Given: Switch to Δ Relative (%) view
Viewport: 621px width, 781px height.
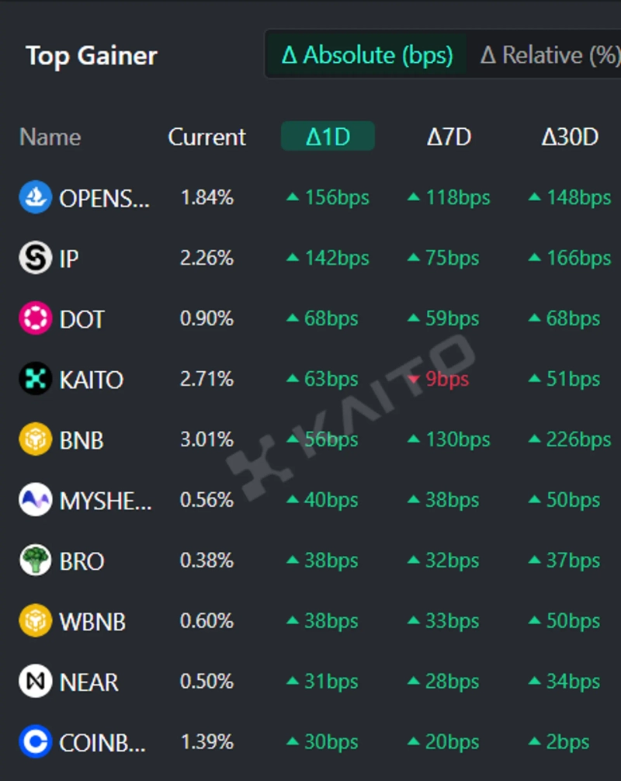Looking at the screenshot, I should pos(550,55).
